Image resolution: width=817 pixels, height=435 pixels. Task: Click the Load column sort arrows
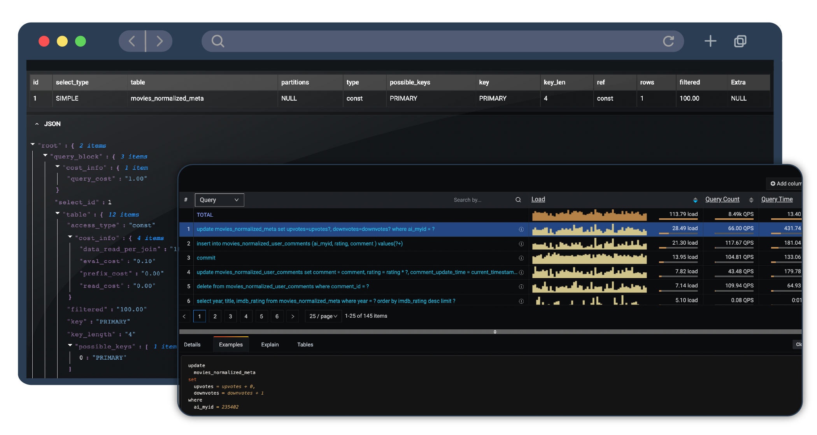pos(695,200)
